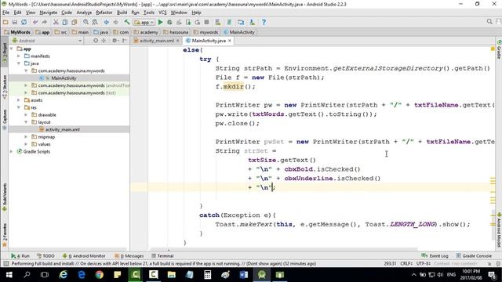This screenshot has height=282, width=502.
Task: Open the run configuration 'app' dropdown
Action: pos(144,22)
